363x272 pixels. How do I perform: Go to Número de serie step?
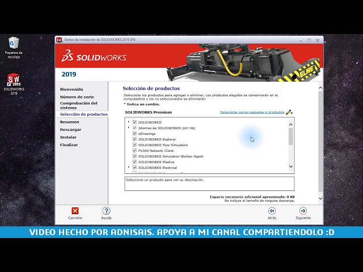pyautogui.click(x=77, y=97)
